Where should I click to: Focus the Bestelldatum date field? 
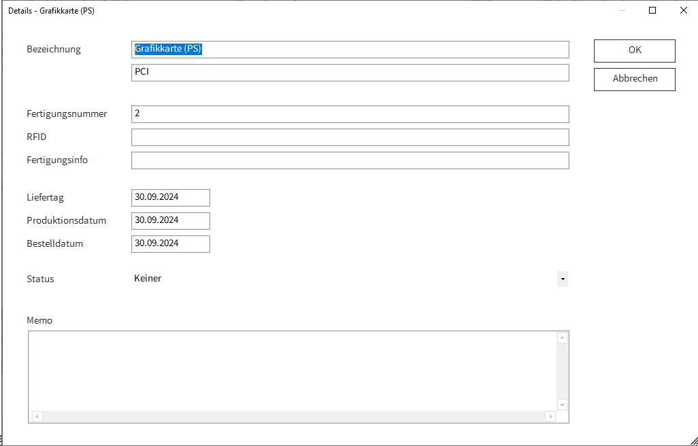pos(170,243)
